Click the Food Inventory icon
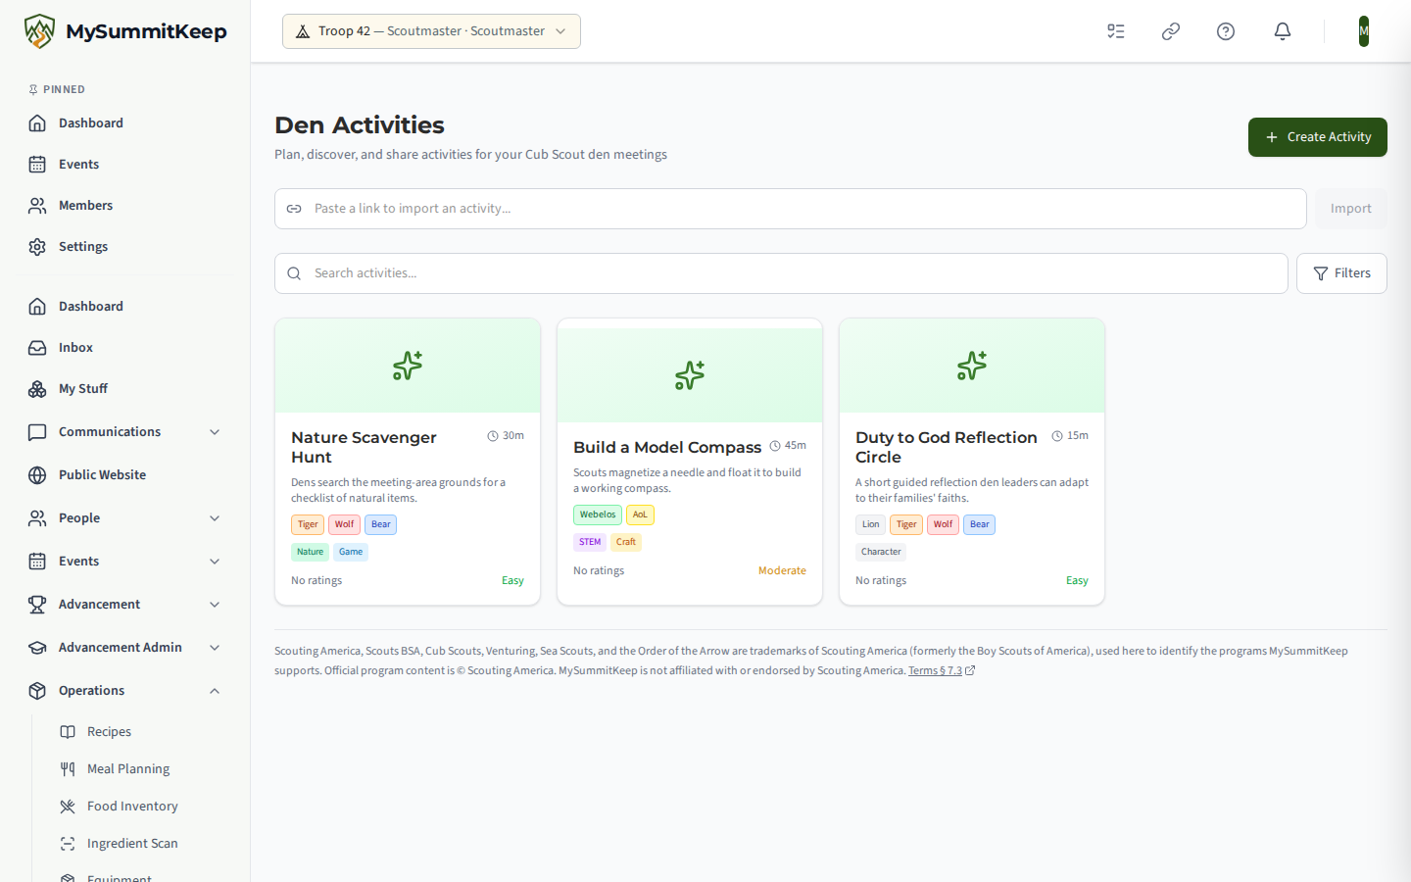This screenshot has width=1411, height=882. click(x=68, y=807)
